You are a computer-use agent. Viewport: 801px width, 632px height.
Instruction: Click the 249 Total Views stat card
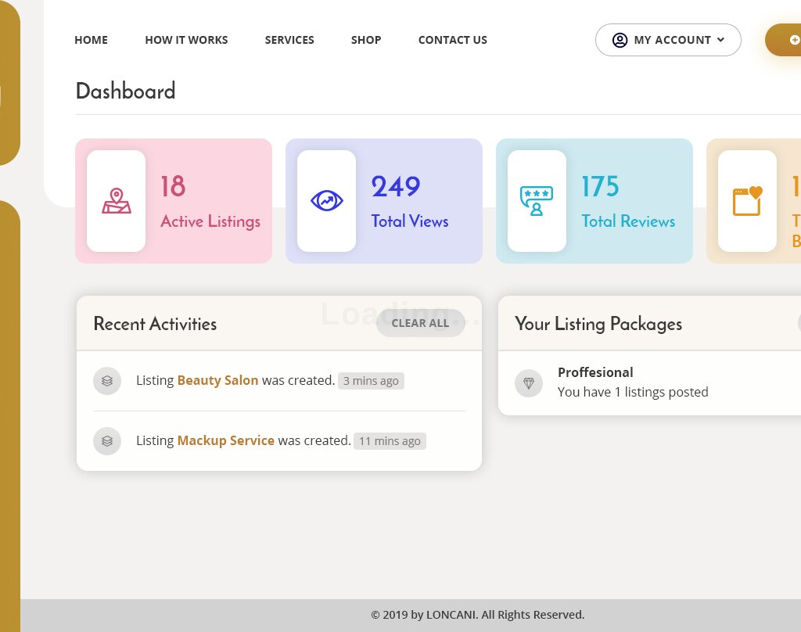click(384, 201)
